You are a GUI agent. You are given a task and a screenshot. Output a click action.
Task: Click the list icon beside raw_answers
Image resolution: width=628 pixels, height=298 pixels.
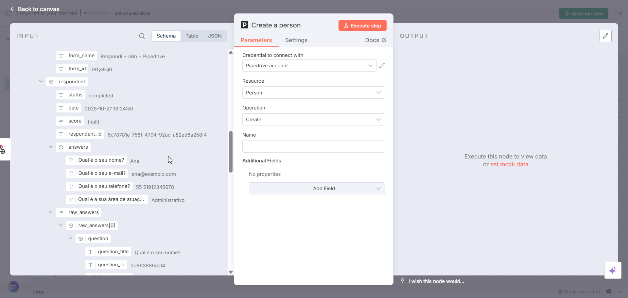[x=61, y=212]
